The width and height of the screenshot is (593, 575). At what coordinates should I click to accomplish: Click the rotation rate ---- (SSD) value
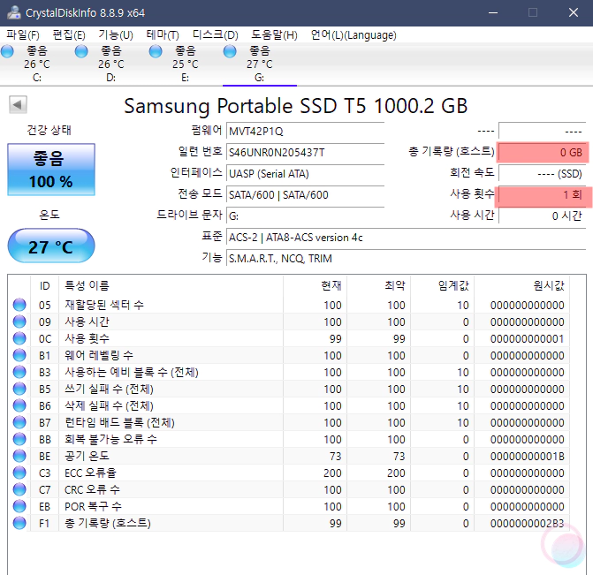pyautogui.click(x=543, y=173)
